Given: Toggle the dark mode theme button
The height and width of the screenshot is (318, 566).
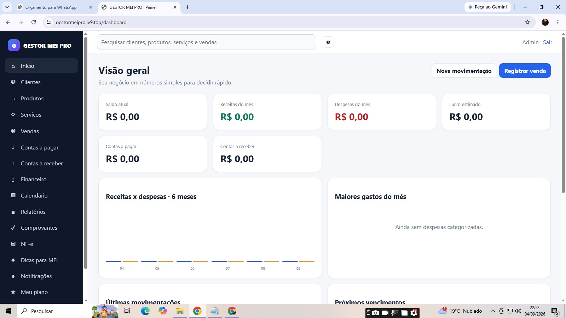Looking at the screenshot, I should 328,42.
